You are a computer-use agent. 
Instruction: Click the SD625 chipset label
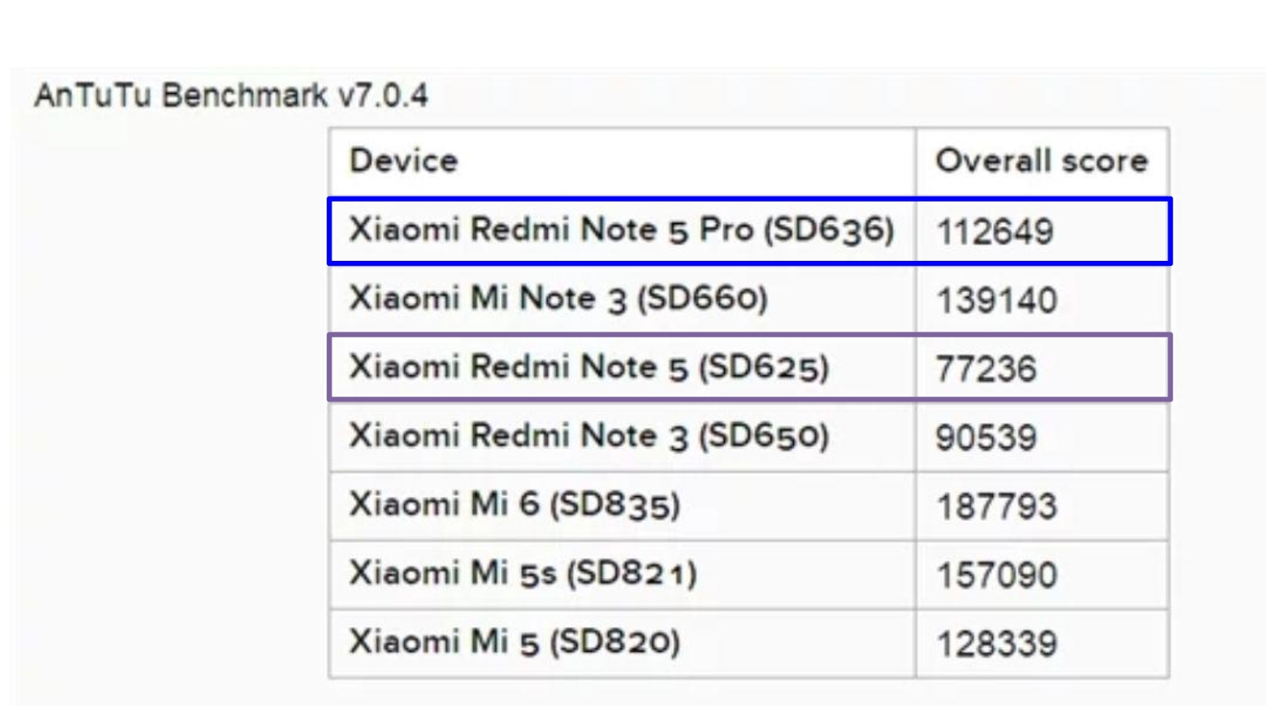(x=763, y=368)
